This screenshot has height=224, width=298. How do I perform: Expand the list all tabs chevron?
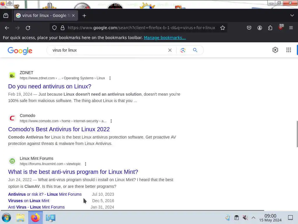tap(292, 15)
